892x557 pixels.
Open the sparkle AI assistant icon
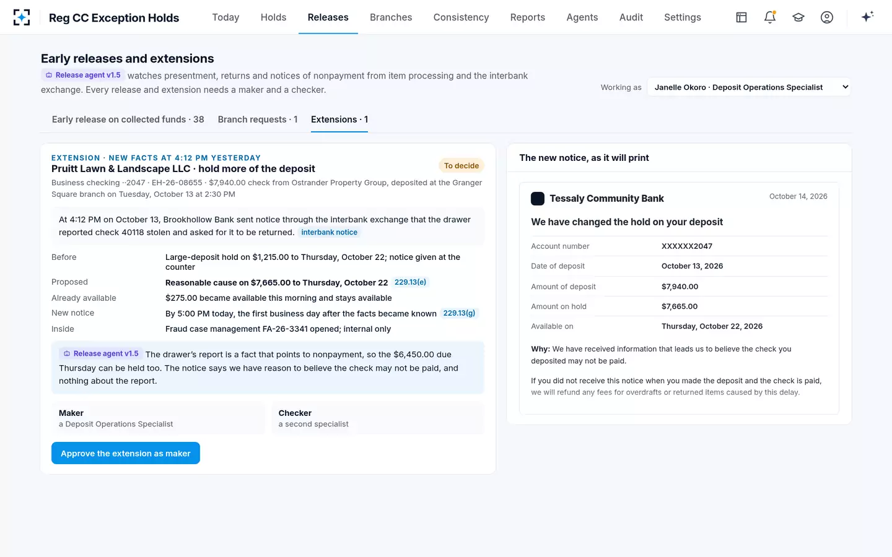[x=867, y=17]
